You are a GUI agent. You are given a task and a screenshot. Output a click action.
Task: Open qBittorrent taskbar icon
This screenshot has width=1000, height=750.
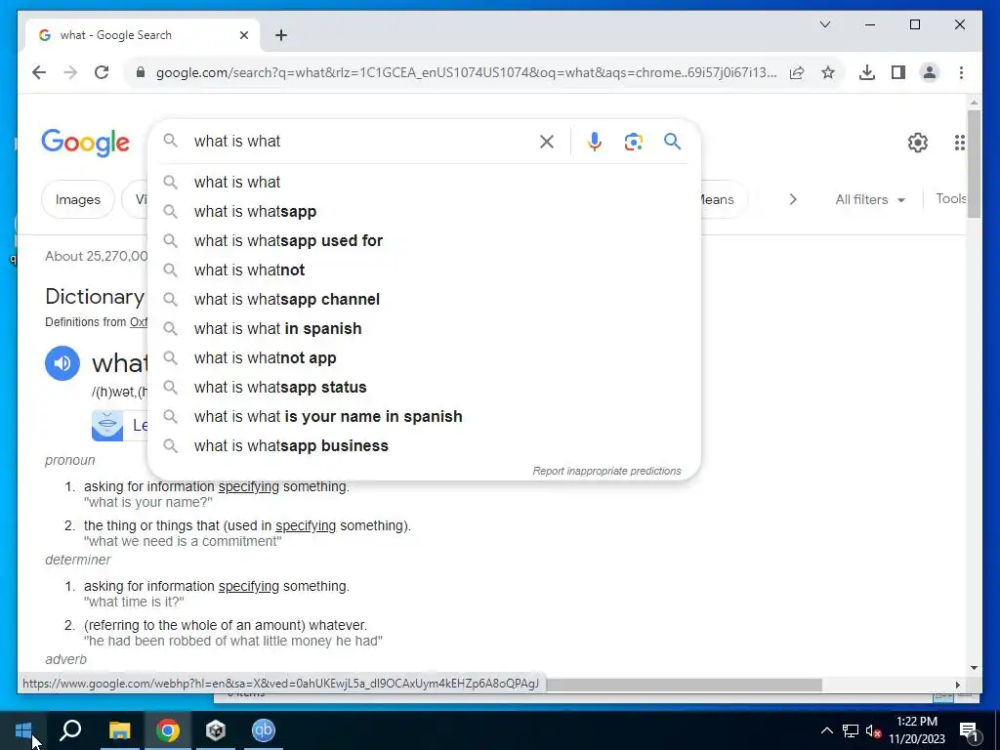pyautogui.click(x=264, y=729)
